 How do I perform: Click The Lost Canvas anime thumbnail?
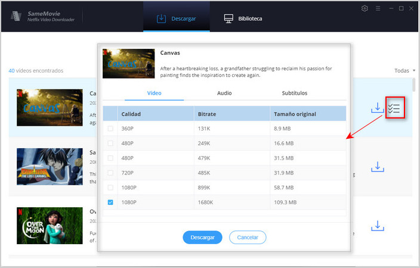click(x=50, y=167)
